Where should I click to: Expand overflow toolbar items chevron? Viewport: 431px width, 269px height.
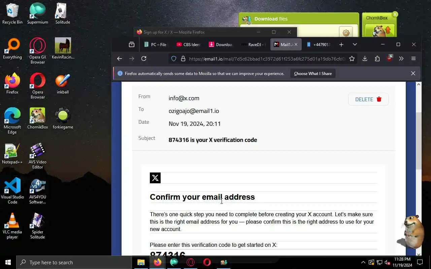(401, 59)
